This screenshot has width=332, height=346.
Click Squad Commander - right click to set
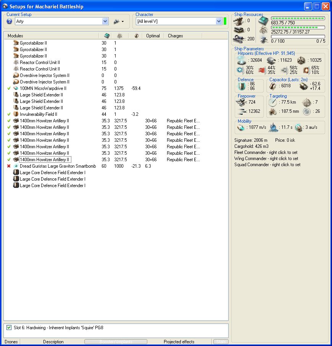267,165
